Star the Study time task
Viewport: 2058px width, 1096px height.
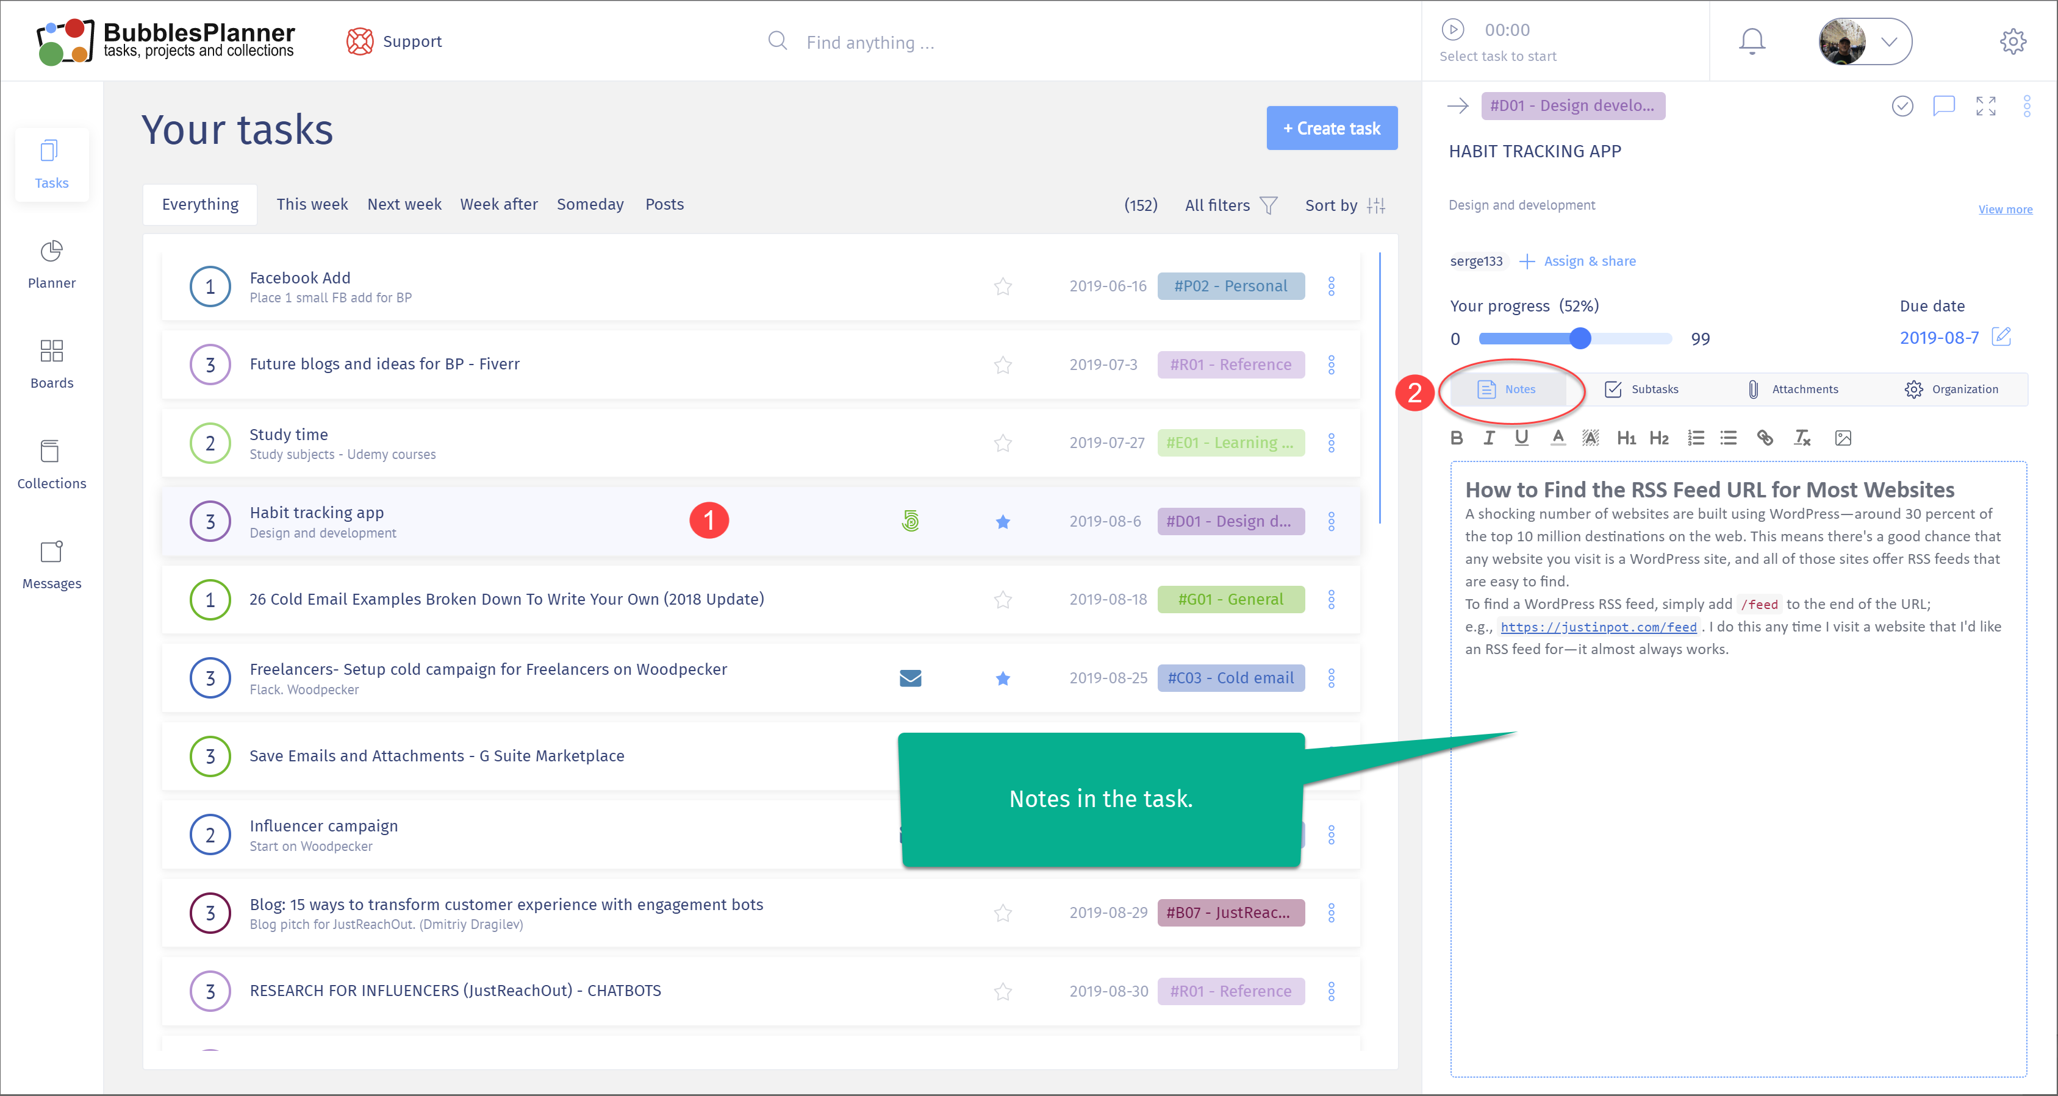click(1003, 443)
